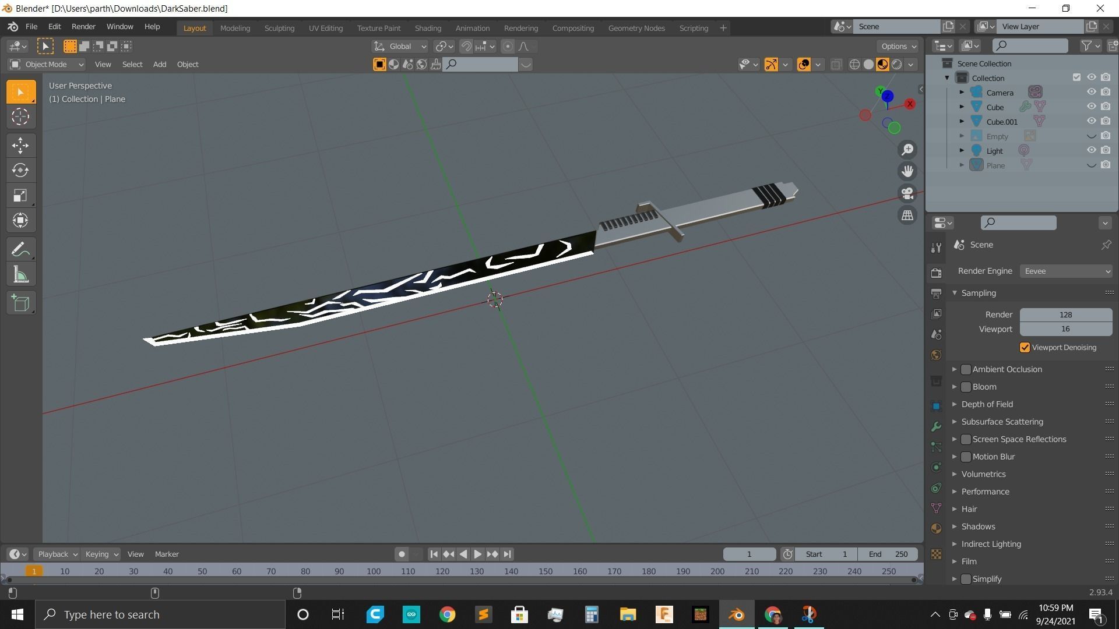Image resolution: width=1119 pixels, height=629 pixels.
Task: Expand the Cube tree item
Action: pos(962,107)
